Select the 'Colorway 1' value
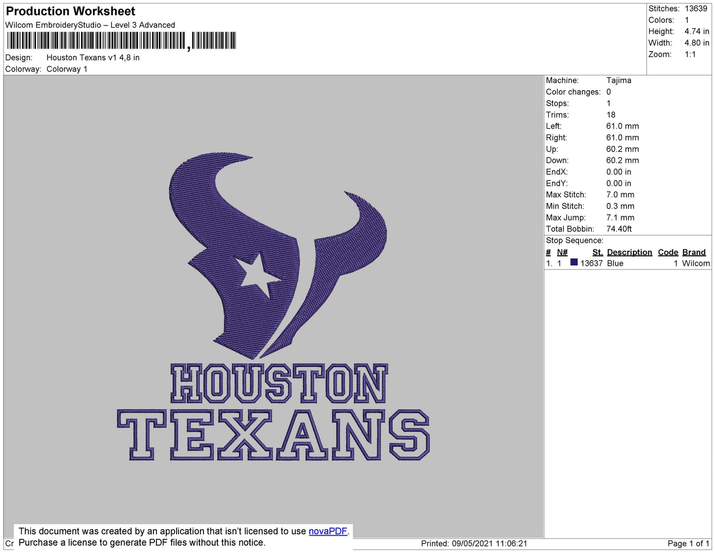715x553 pixels. click(67, 69)
